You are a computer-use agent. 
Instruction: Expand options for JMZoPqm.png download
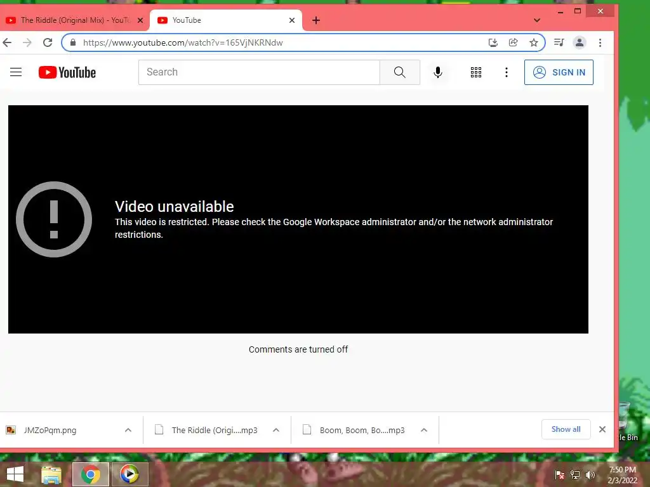tap(128, 431)
